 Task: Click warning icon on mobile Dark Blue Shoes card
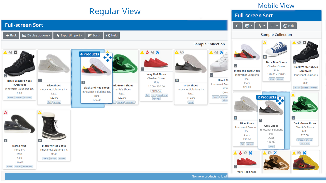click(265, 43)
